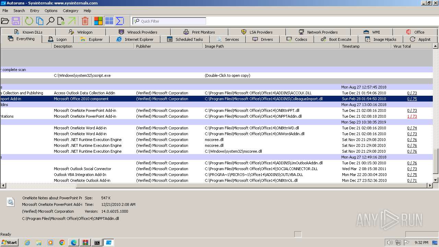Open the Windows Start button
Screen dimensions: 439x247
tap(10, 243)
